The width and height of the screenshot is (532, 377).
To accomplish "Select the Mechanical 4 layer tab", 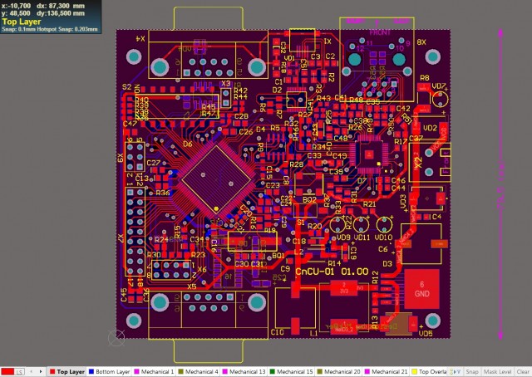I will pos(199,372).
